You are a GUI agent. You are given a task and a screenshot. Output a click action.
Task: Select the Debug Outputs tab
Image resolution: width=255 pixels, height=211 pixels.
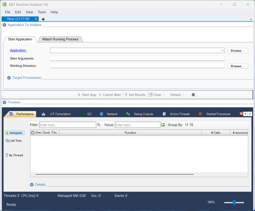click(x=140, y=114)
